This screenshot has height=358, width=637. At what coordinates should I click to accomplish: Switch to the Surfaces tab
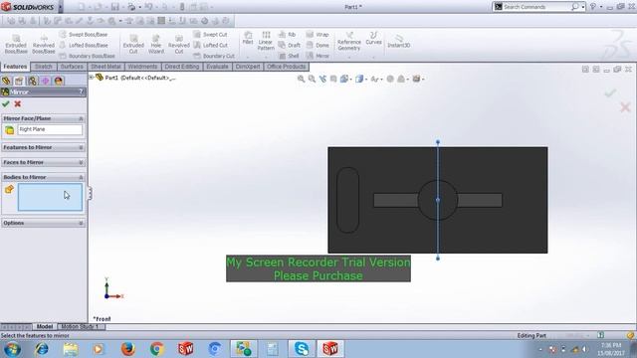pos(72,67)
